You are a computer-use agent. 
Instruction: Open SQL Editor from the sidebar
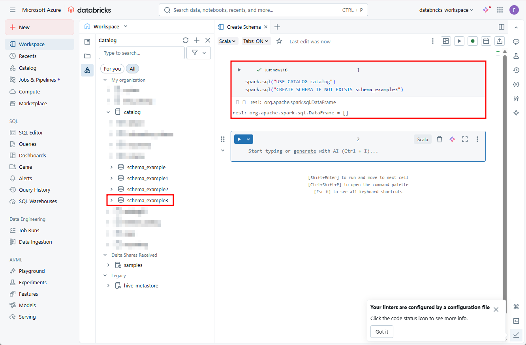point(31,133)
